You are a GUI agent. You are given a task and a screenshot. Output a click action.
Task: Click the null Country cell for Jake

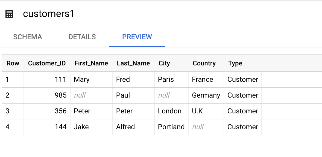pos(197,127)
